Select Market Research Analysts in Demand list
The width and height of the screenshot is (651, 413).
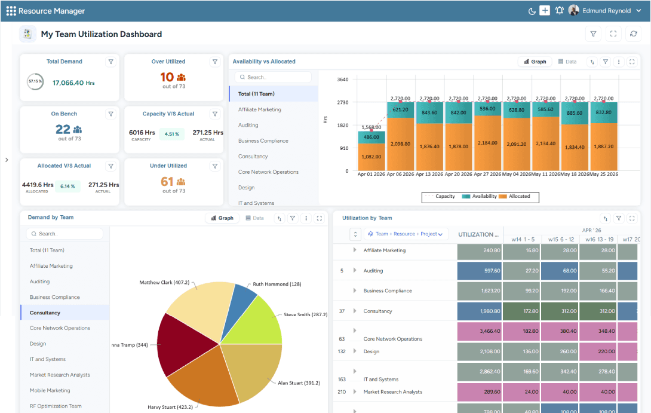[x=65, y=375]
